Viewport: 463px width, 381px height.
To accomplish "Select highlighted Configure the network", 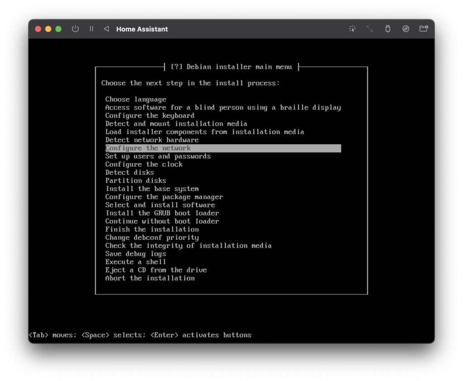I will pyautogui.click(x=223, y=148).
